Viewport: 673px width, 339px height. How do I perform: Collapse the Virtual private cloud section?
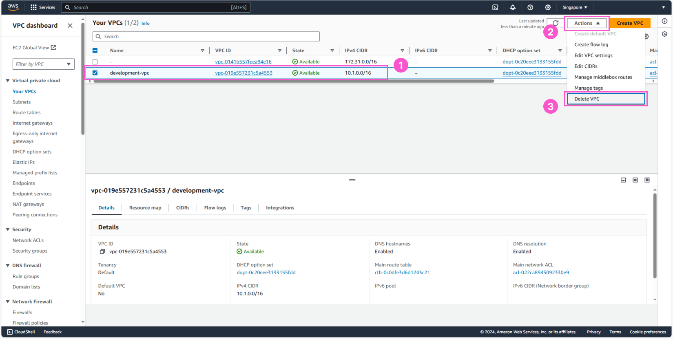point(8,81)
